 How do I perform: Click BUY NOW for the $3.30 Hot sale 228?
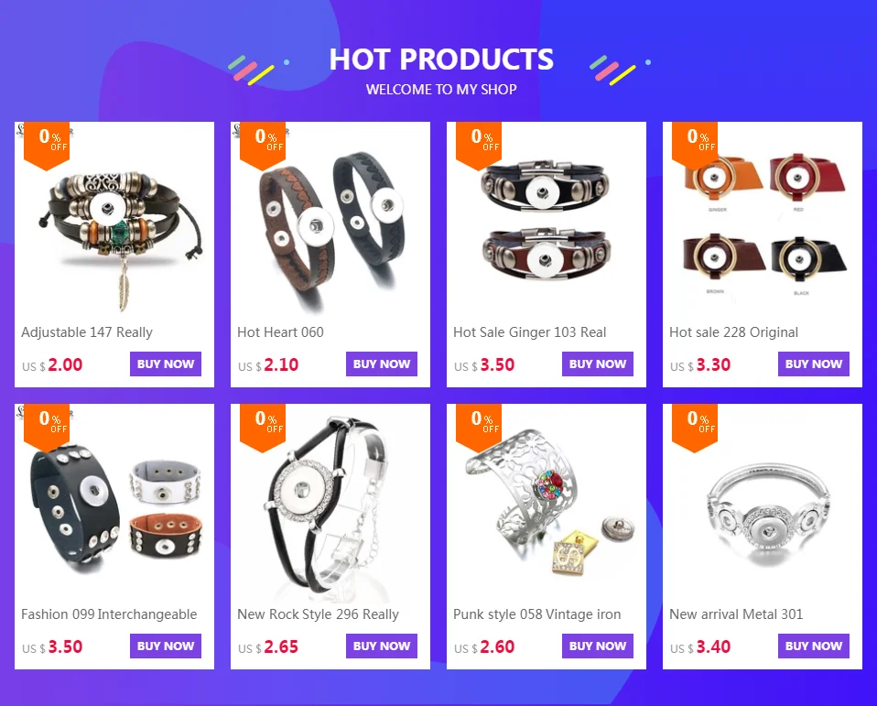814,364
